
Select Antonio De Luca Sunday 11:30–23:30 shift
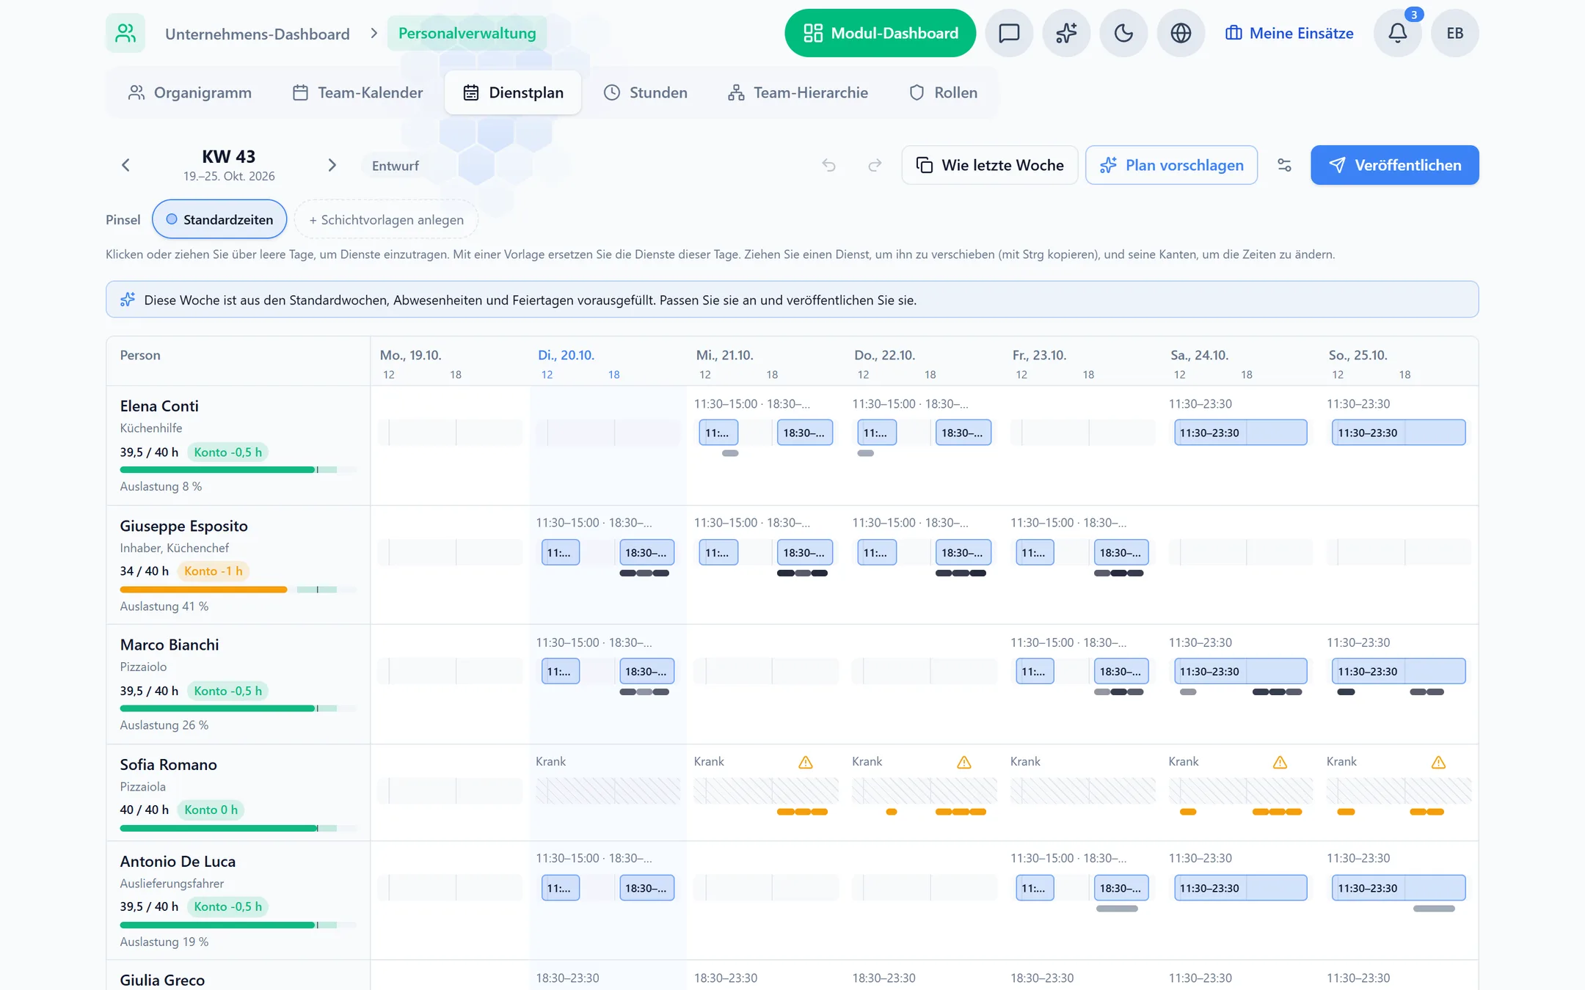click(x=1399, y=888)
